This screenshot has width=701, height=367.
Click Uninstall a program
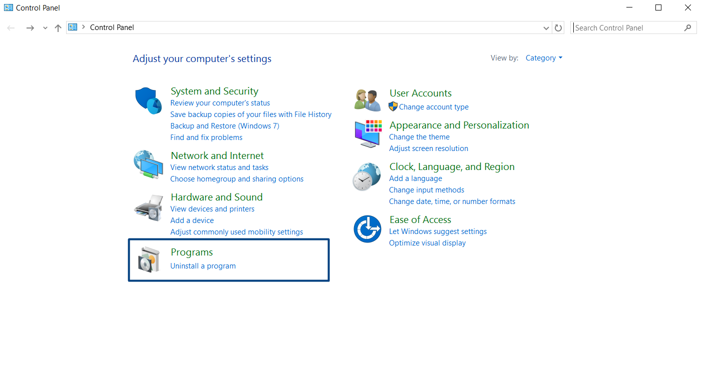tap(203, 266)
